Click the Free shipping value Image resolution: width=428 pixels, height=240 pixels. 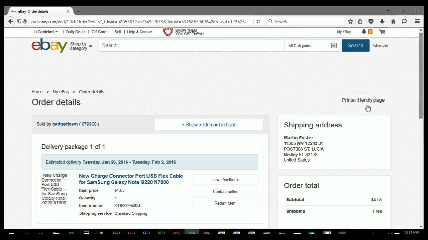click(x=378, y=211)
